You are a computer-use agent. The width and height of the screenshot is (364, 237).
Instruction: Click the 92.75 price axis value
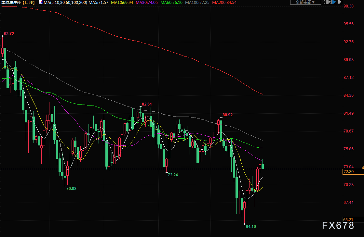pyautogui.click(x=348, y=42)
